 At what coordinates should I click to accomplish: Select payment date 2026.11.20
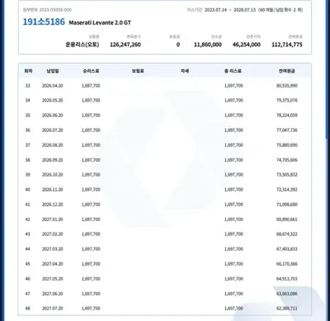coord(53,190)
